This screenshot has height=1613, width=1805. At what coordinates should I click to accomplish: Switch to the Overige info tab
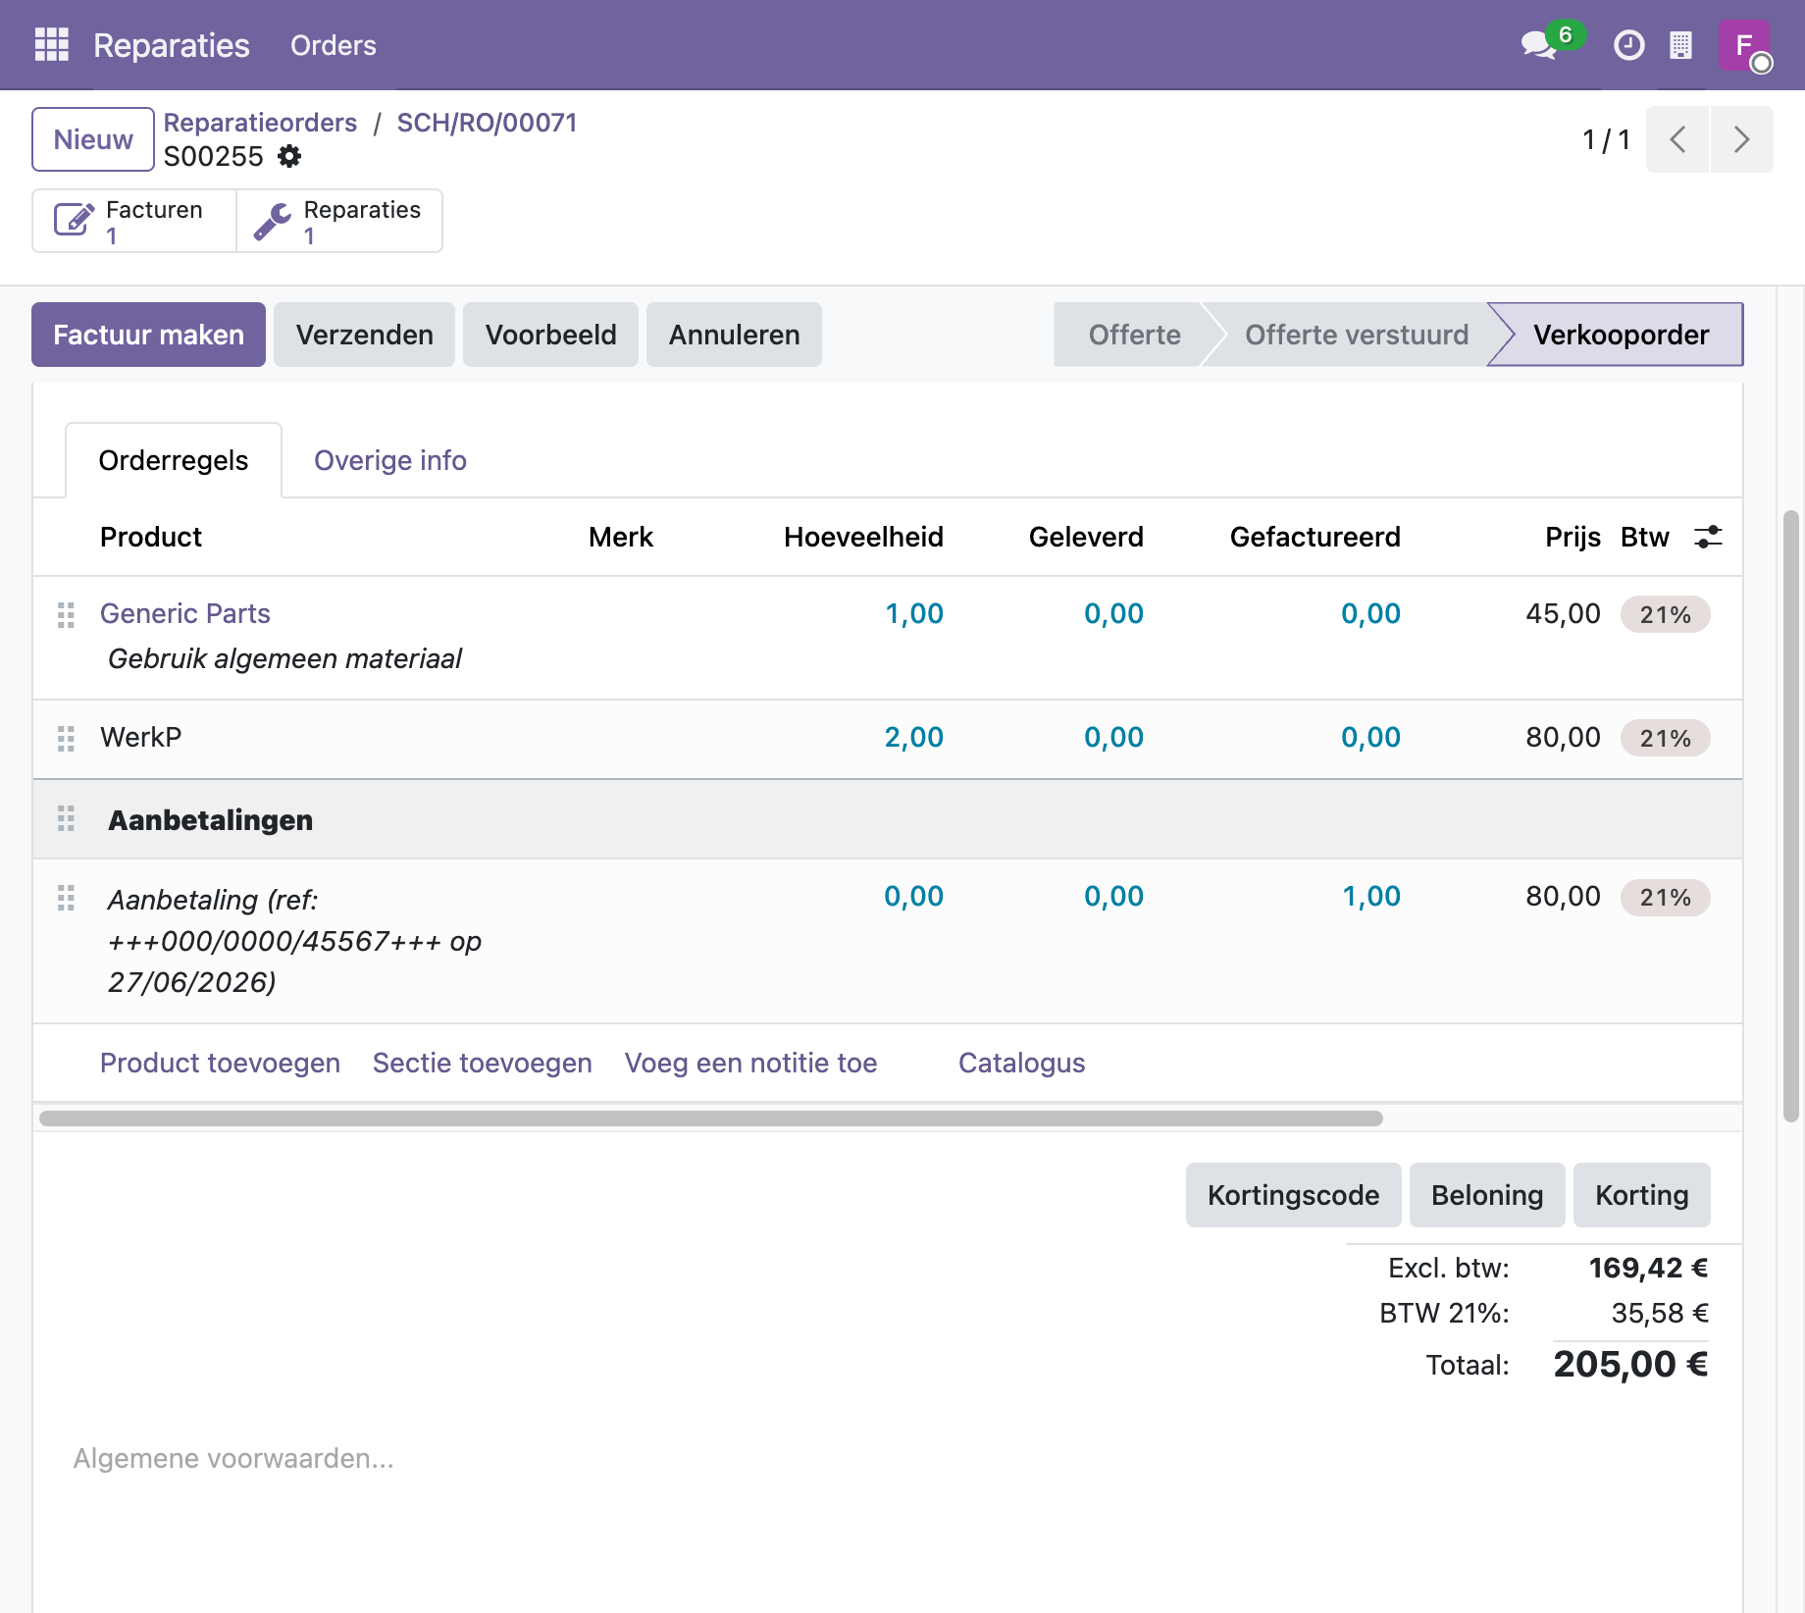[390, 460]
